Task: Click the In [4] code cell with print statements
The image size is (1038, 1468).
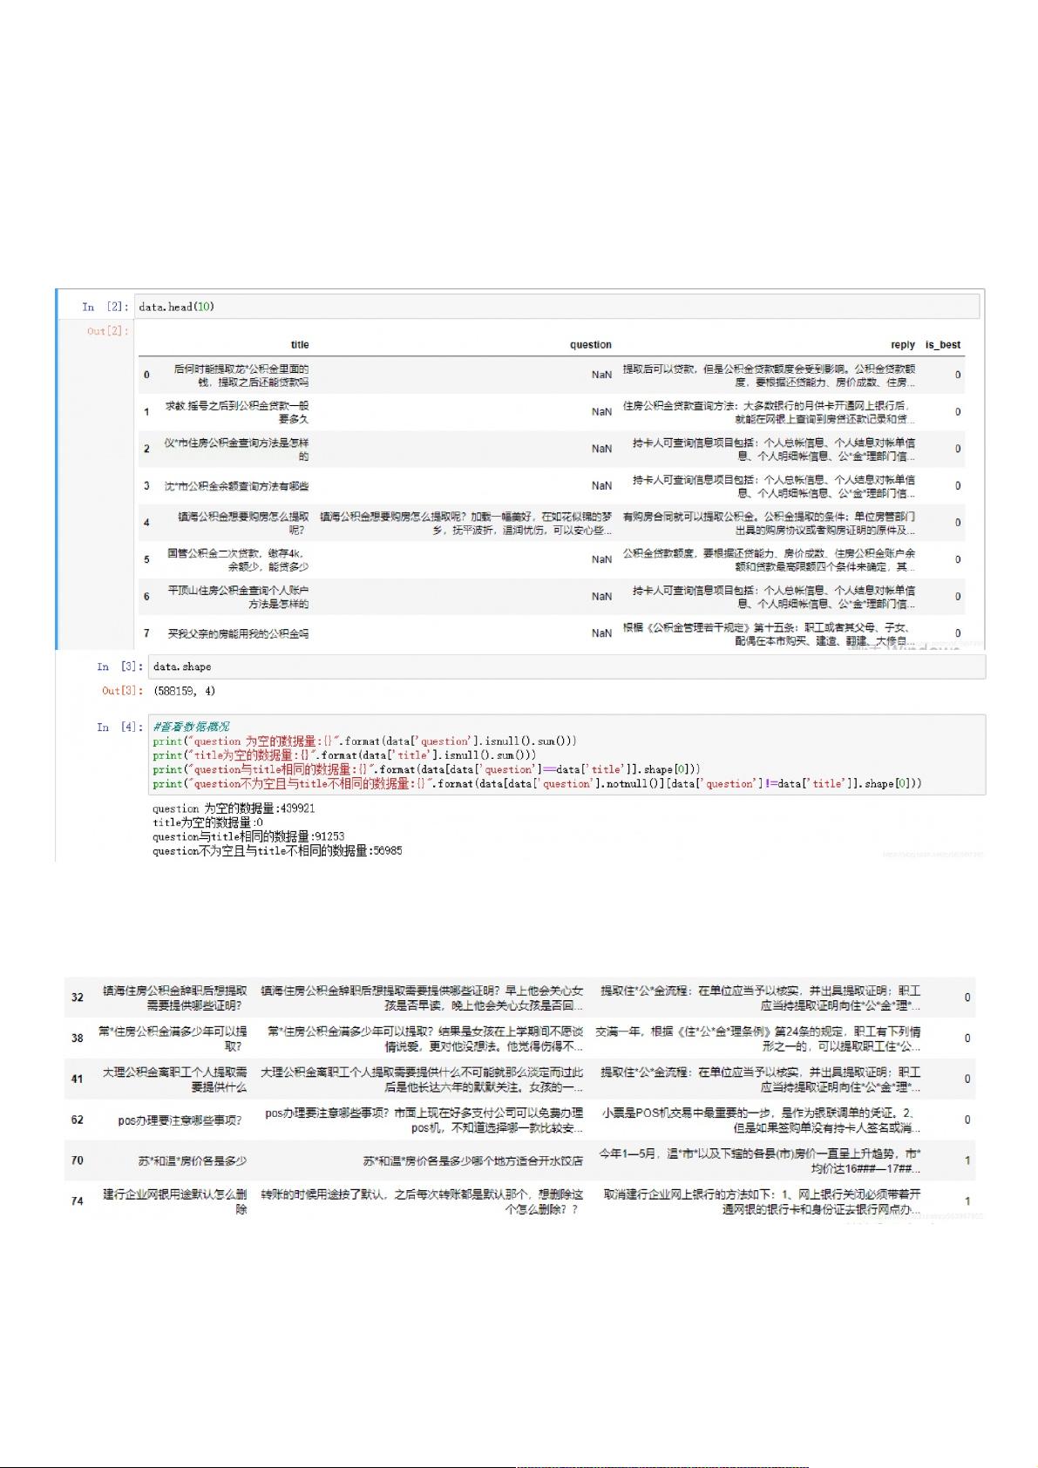Action: tap(566, 755)
